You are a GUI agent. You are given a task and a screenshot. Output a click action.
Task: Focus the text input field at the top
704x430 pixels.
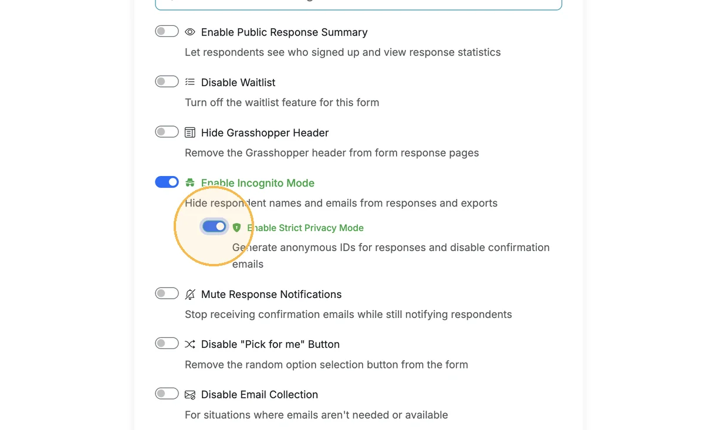coord(358,4)
